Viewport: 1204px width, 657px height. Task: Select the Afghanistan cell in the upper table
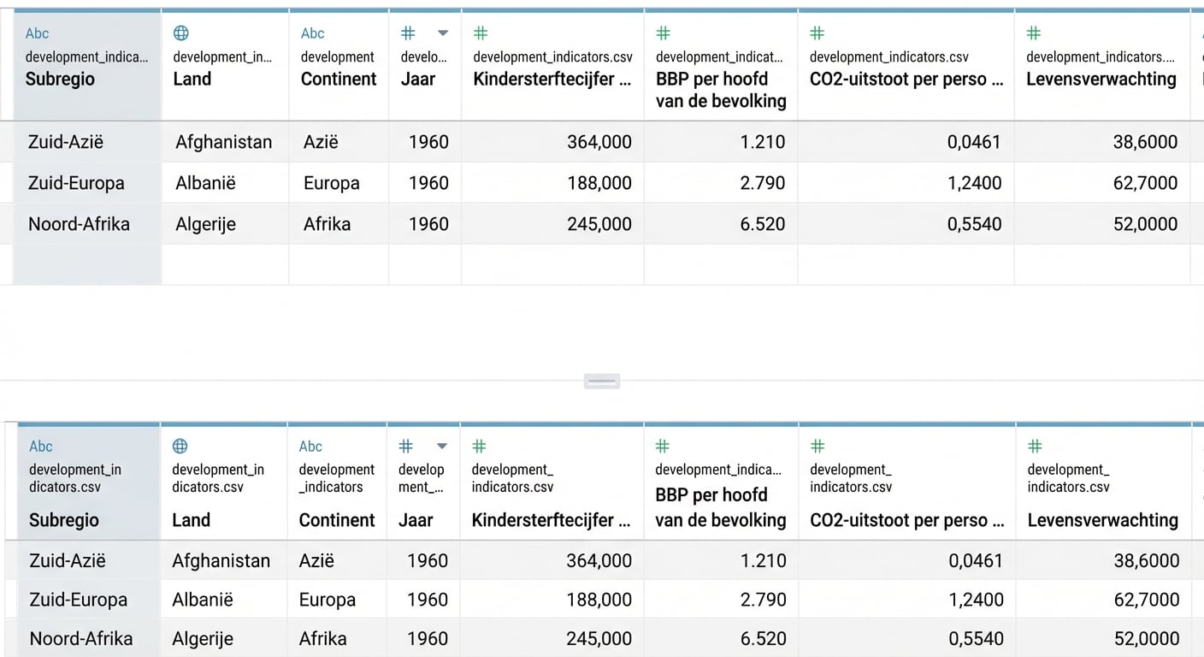(x=224, y=142)
